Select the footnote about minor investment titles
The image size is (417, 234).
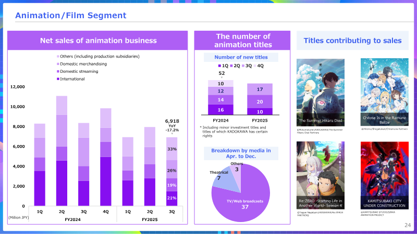[x=234, y=132]
